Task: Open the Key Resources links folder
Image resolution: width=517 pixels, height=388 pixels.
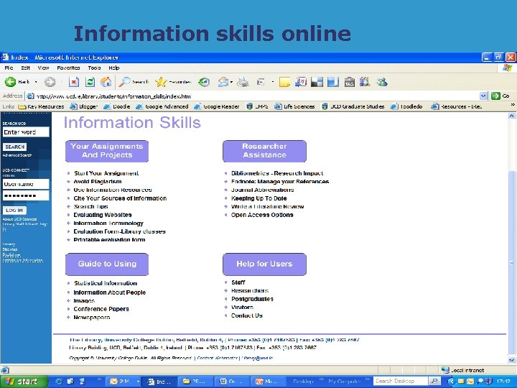Action: [x=41, y=106]
